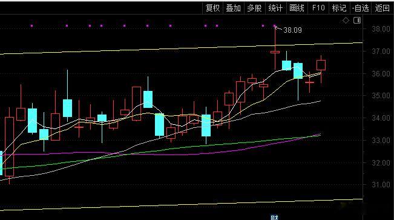
Task: Click the 38.00 price axis label
Action: tap(381, 29)
